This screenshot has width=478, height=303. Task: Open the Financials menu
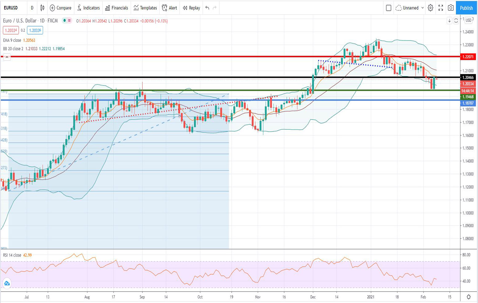click(x=117, y=8)
